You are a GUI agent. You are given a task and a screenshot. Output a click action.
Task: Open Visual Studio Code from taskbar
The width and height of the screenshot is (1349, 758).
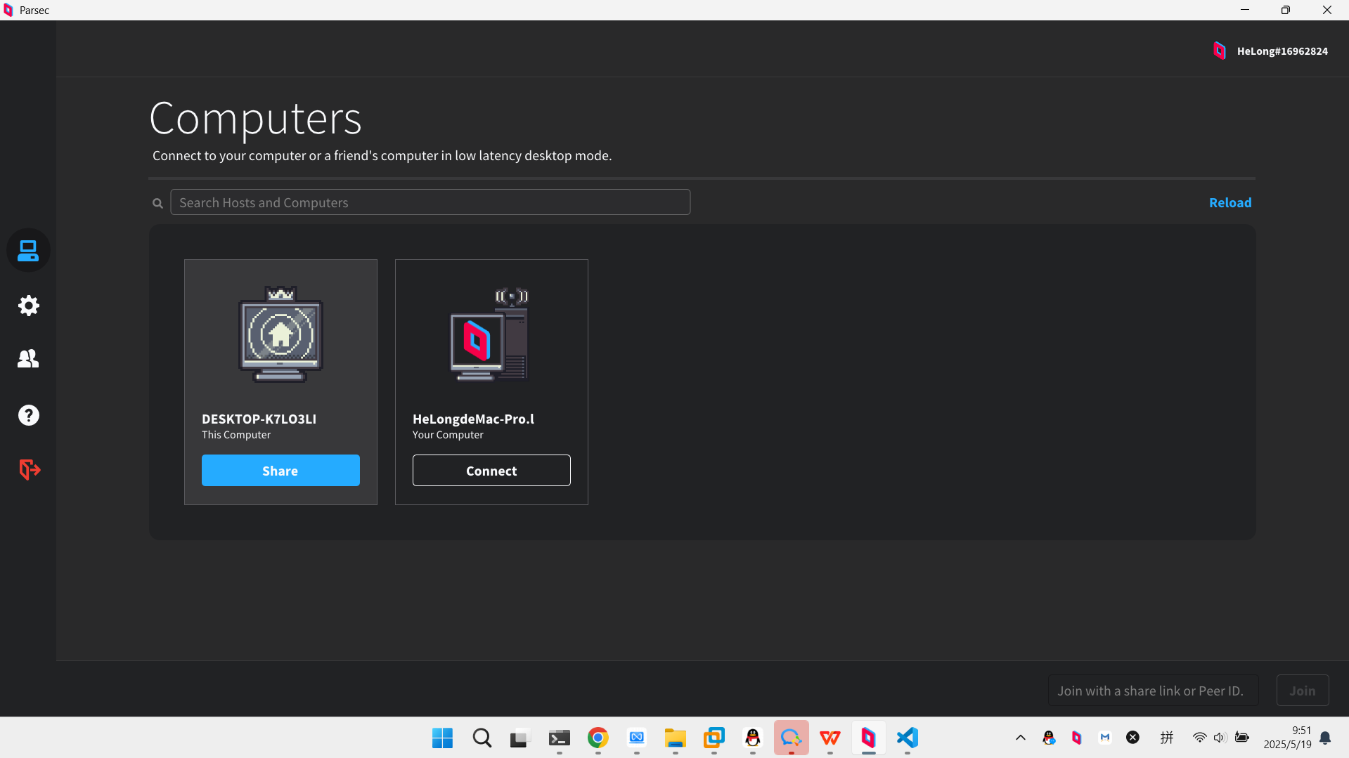point(908,738)
